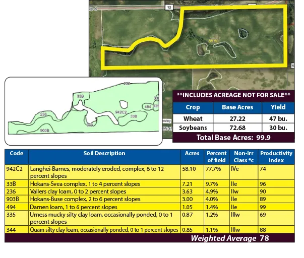Click the Langhei-Barnes soil description row

104,173
